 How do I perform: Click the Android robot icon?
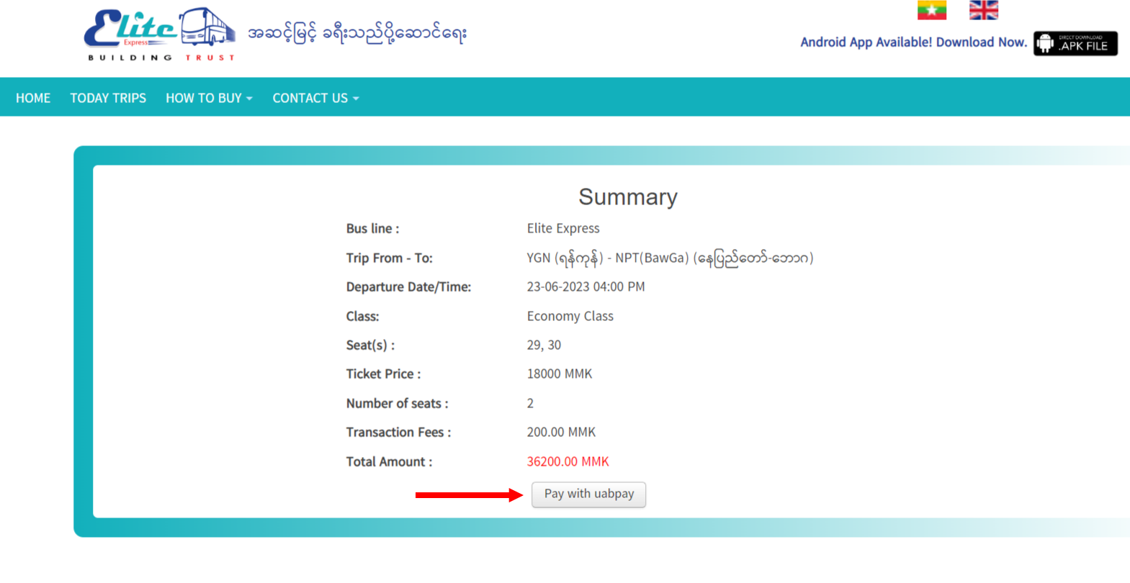coord(1046,43)
